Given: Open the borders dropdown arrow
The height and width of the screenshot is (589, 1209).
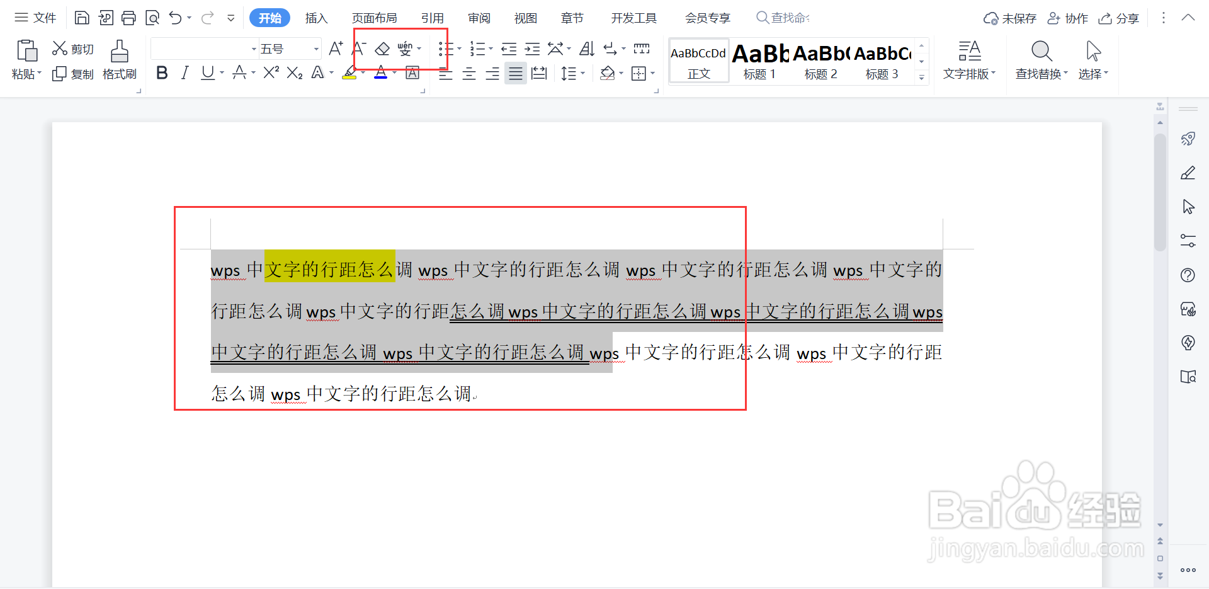Looking at the screenshot, I should click(x=652, y=74).
